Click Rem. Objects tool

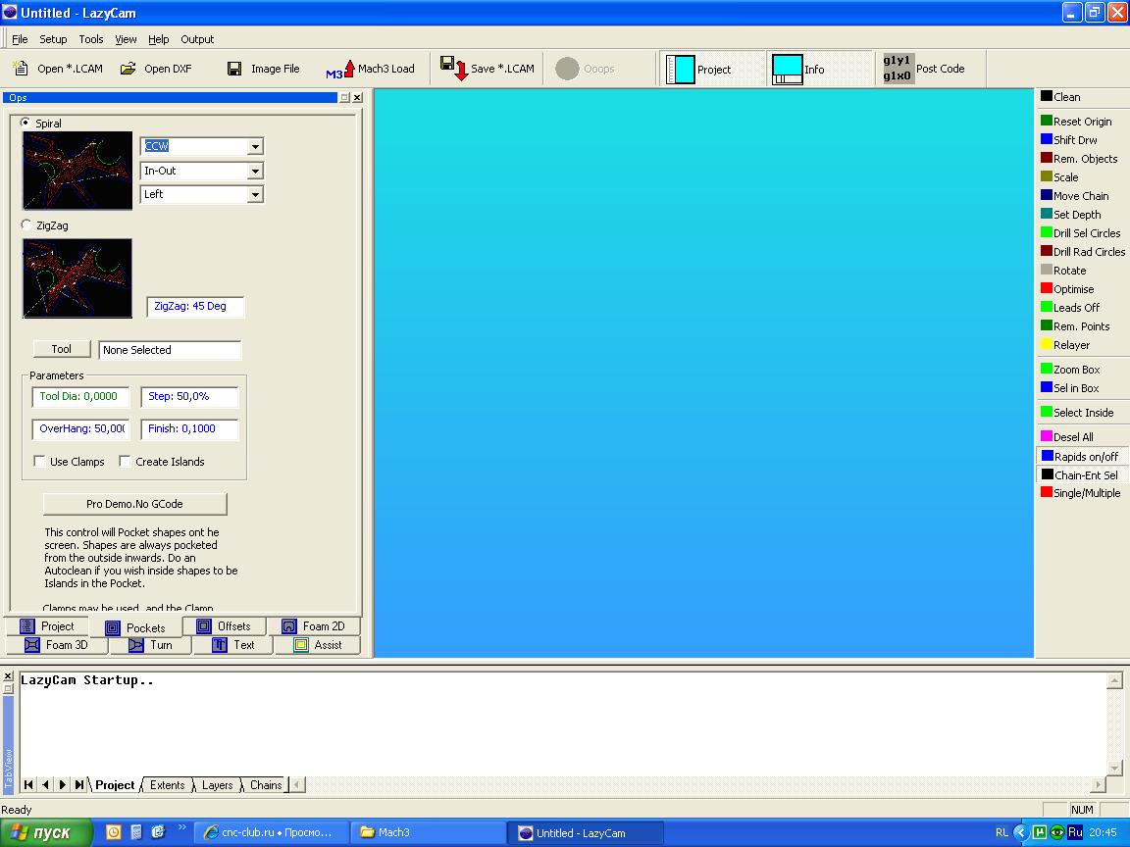coord(1079,159)
